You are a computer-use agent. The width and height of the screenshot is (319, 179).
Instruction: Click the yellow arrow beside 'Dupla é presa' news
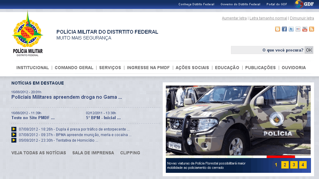tap(14, 129)
